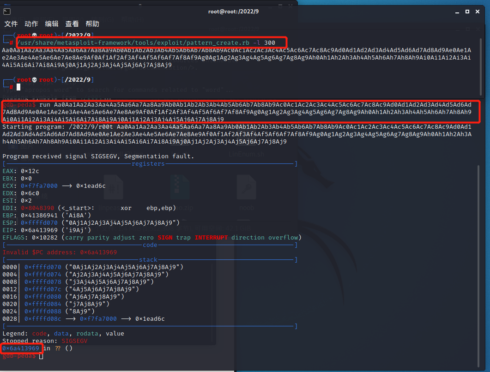Click 'Invalid $PC address' message
This screenshot has height=372, width=490.
pyautogui.click(x=60, y=252)
